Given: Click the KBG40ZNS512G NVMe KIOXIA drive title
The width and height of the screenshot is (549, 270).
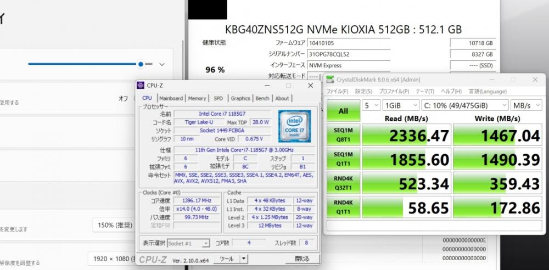Looking at the screenshot, I should pos(343,29).
